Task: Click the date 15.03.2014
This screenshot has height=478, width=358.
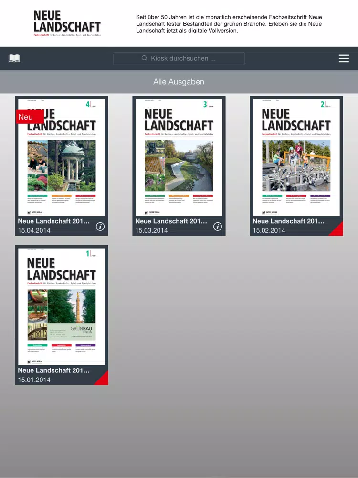Action: click(151, 230)
